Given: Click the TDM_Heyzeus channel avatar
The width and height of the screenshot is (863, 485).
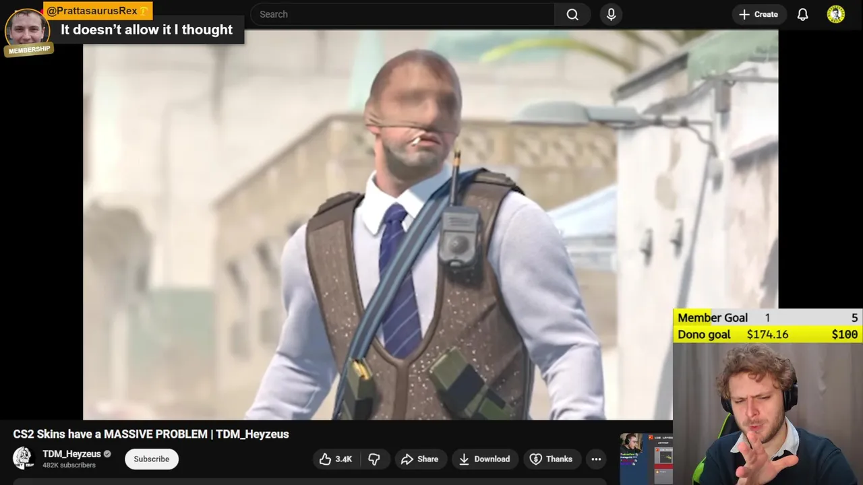Looking at the screenshot, I should coord(24,458).
